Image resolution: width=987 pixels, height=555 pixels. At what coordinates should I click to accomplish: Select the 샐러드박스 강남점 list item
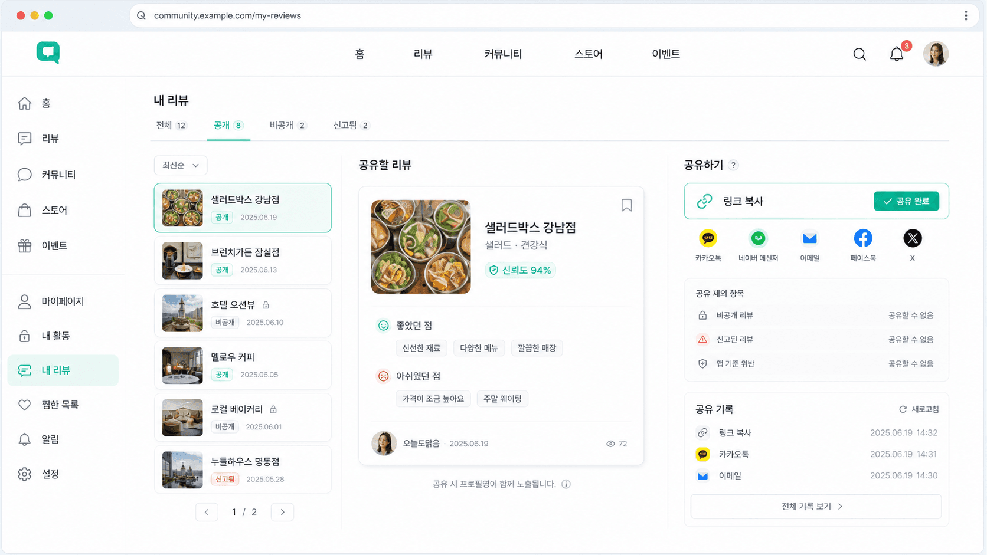pyautogui.click(x=243, y=208)
